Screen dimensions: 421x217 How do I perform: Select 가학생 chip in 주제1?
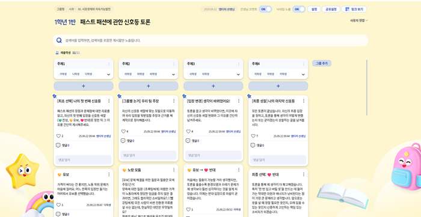63,74
